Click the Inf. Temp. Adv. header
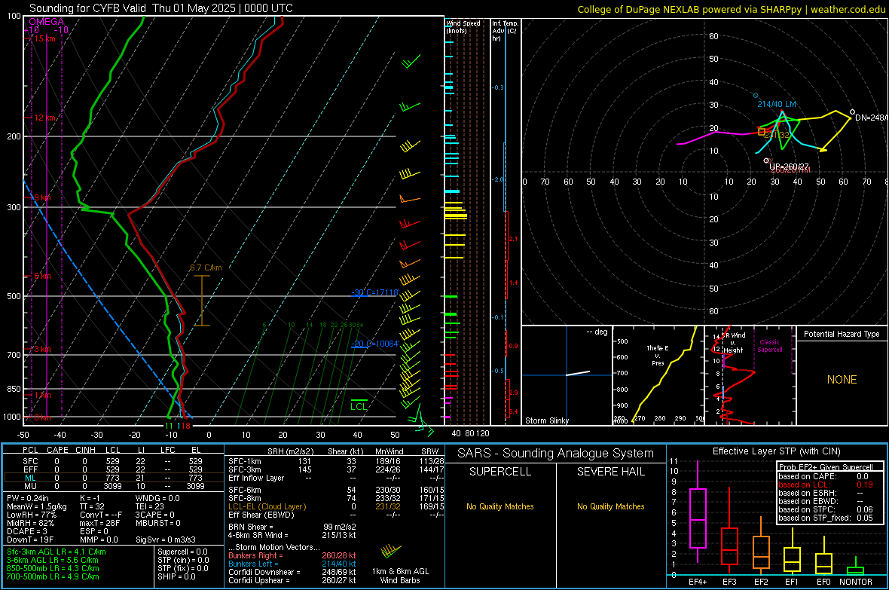 click(x=506, y=31)
